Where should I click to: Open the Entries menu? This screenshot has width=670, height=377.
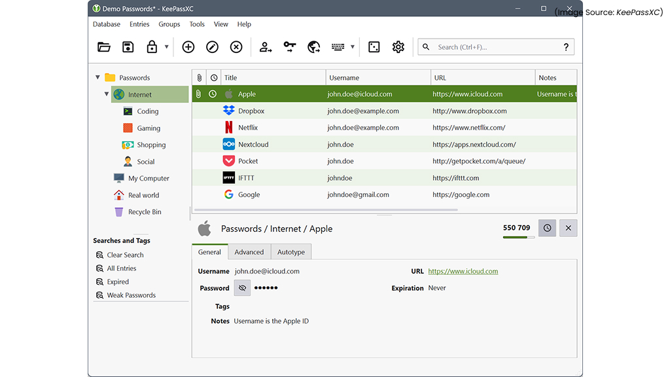coord(139,24)
